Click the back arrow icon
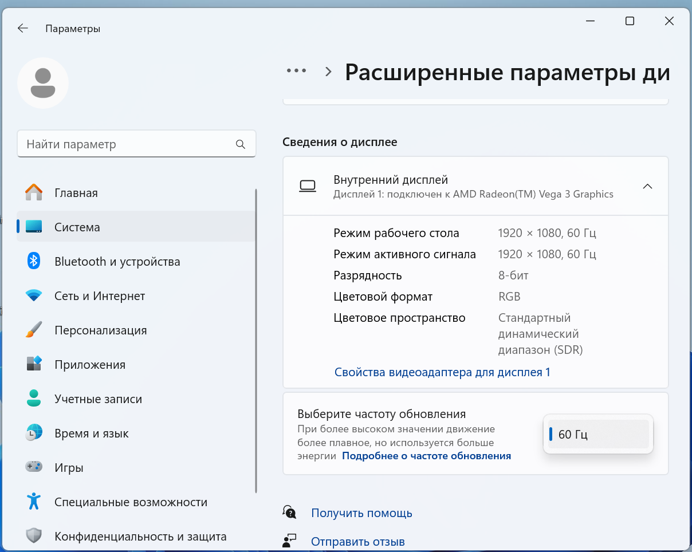 (23, 29)
